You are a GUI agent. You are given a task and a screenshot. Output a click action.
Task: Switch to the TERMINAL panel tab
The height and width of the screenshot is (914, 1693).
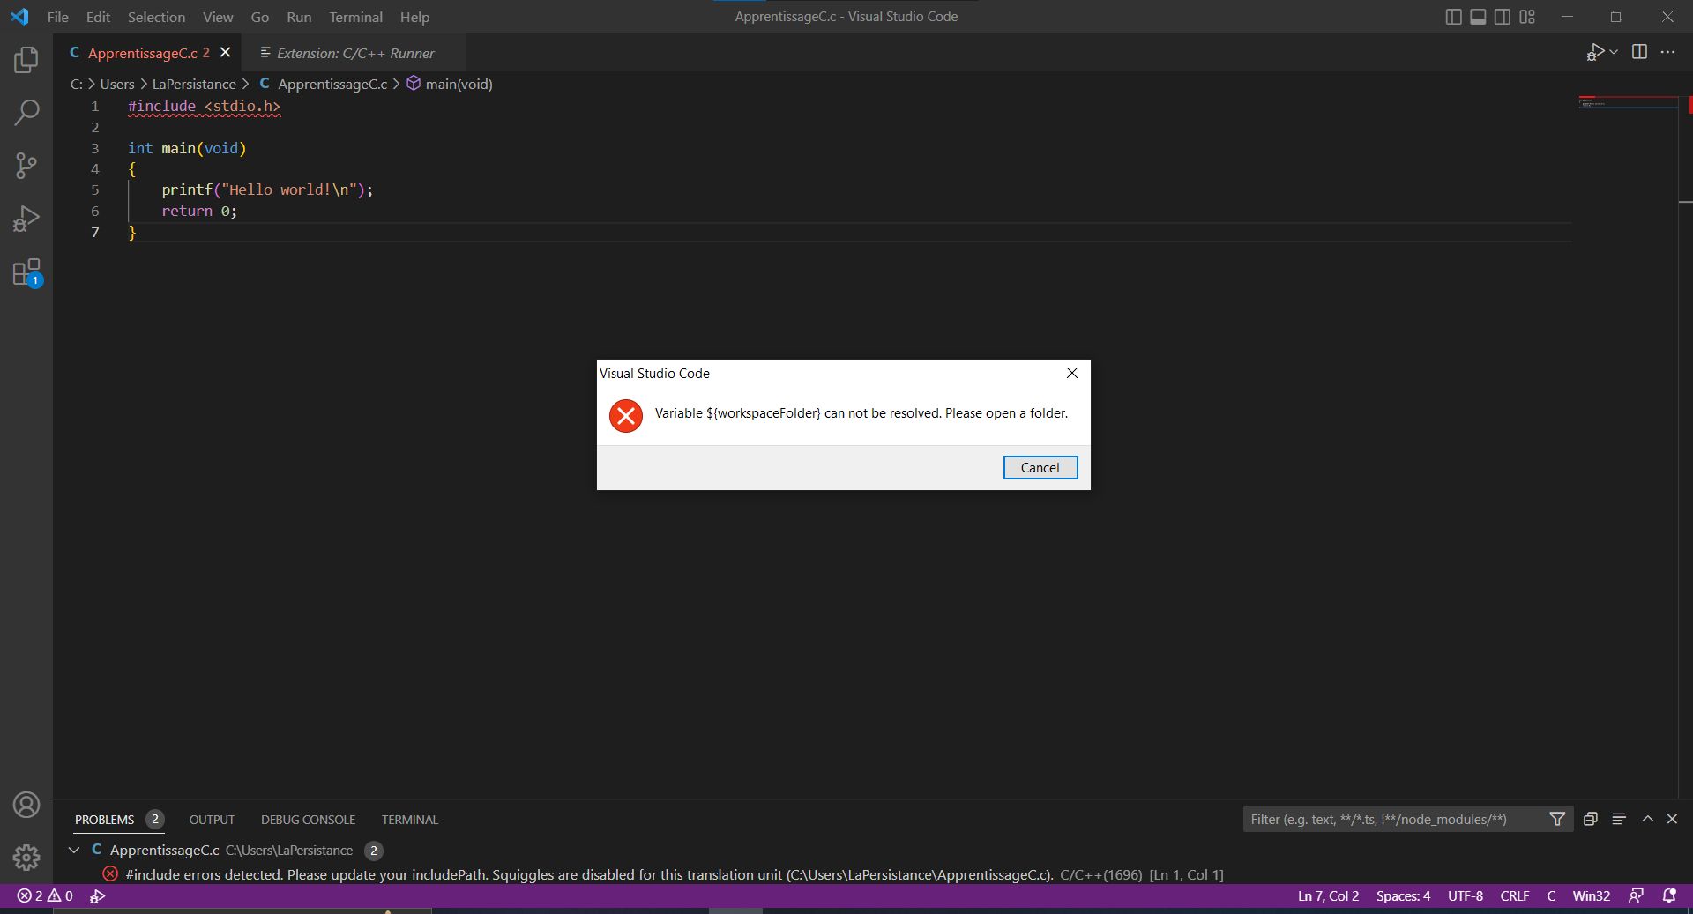[410, 820]
